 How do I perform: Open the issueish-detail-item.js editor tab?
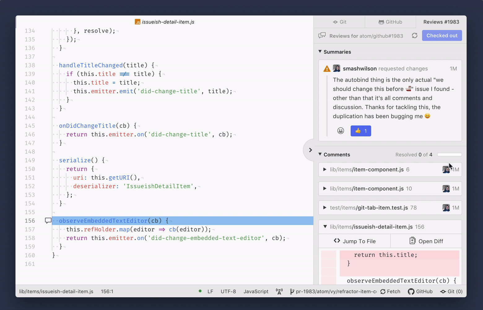click(165, 22)
